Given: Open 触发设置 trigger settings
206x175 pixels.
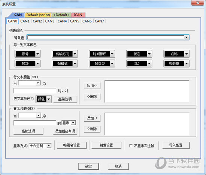Looking at the screenshot, I should tap(106, 145).
